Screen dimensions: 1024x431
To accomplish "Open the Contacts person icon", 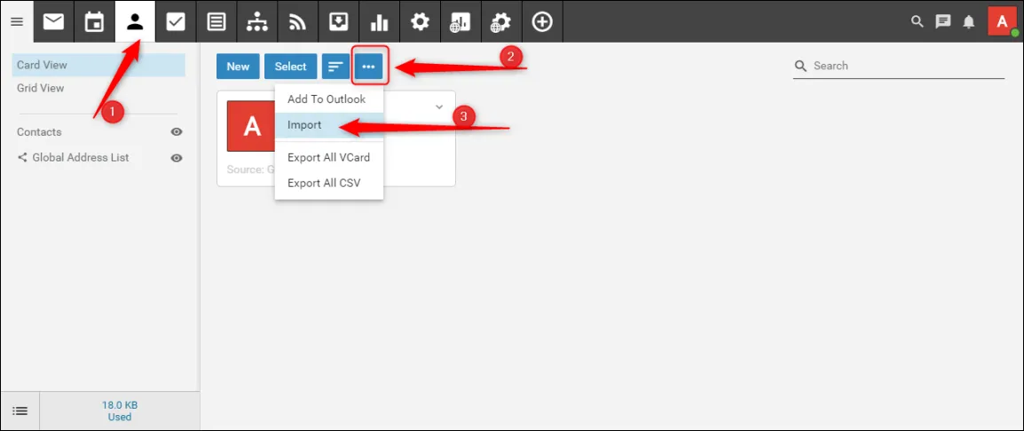I will point(135,21).
